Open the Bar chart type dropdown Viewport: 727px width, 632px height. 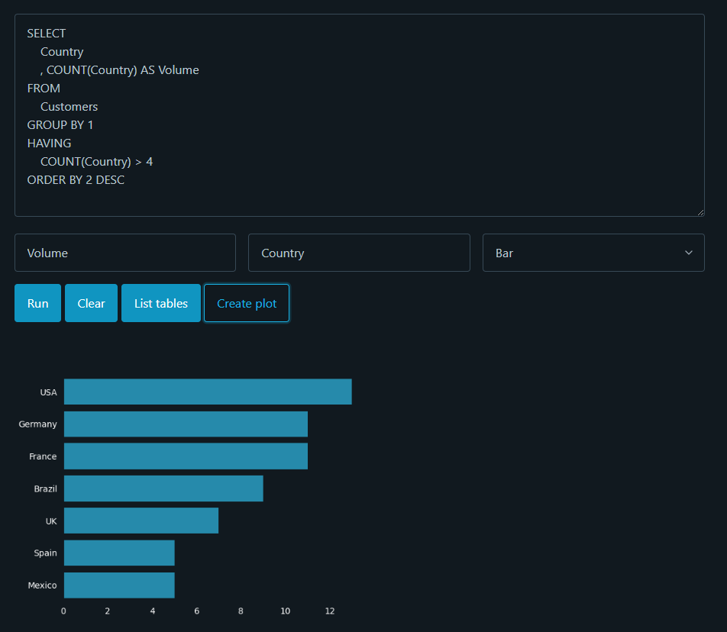point(593,253)
